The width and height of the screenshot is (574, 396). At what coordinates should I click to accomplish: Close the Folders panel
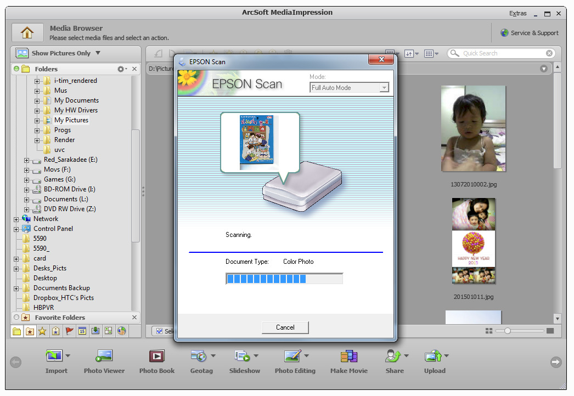point(134,69)
